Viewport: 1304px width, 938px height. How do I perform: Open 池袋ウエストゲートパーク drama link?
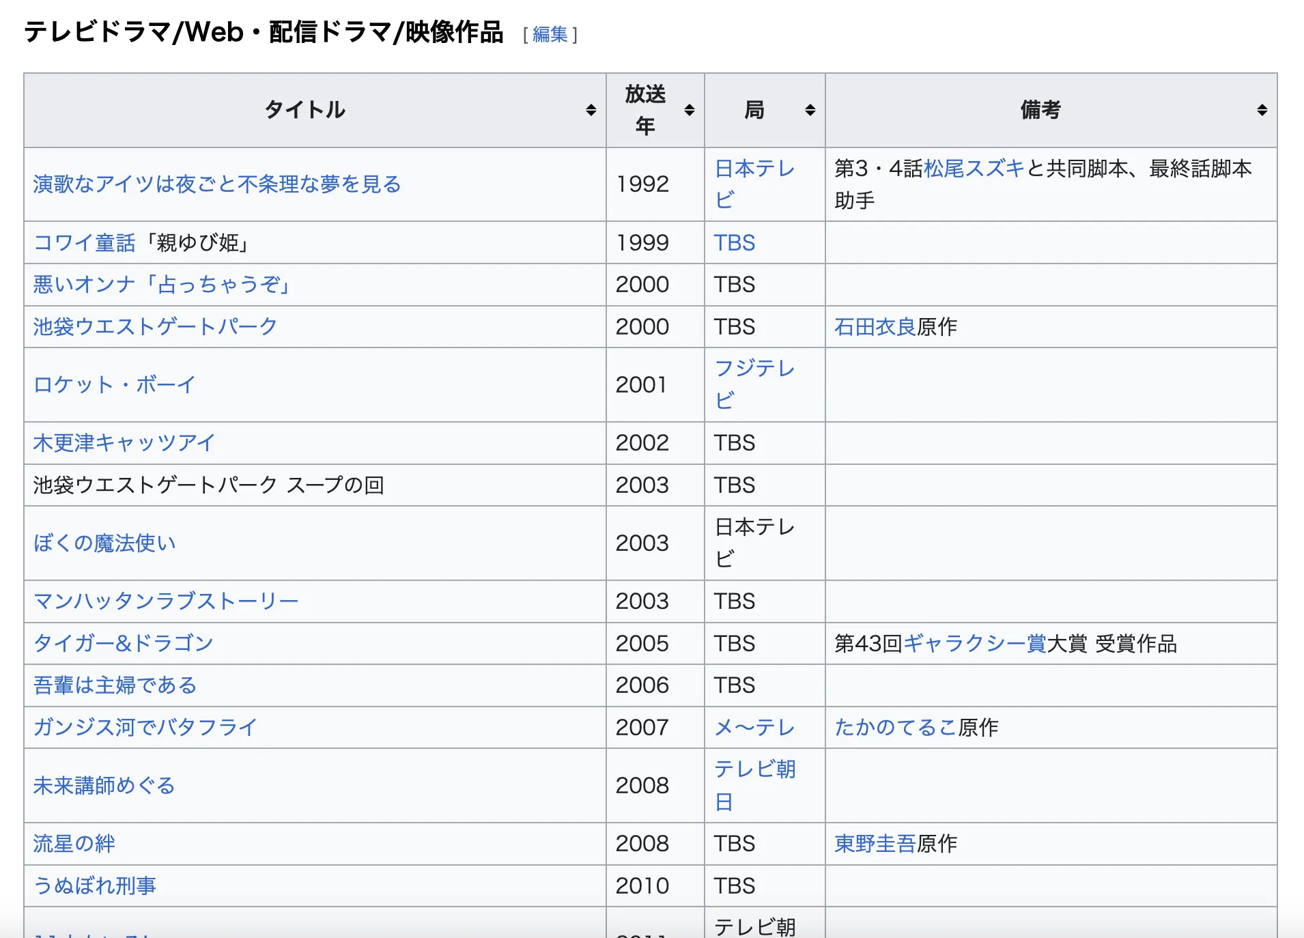pyautogui.click(x=155, y=326)
